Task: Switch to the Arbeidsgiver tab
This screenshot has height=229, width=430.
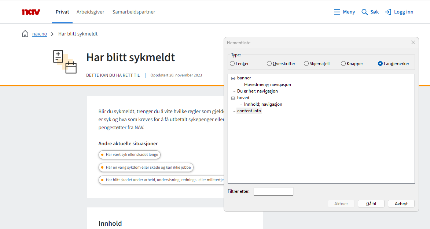Action: [x=91, y=11]
